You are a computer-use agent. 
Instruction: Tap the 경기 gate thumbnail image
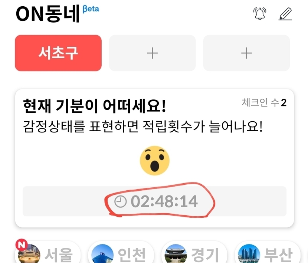point(176,254)
